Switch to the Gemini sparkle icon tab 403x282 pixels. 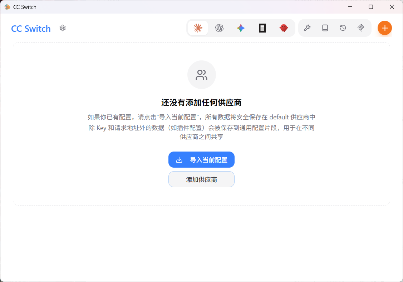(x=241, y=28)
